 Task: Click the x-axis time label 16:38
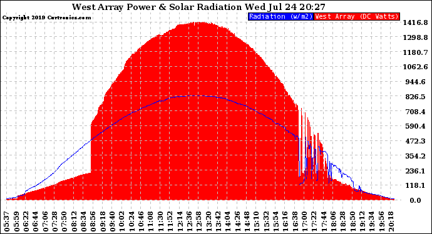pos(295,222)
